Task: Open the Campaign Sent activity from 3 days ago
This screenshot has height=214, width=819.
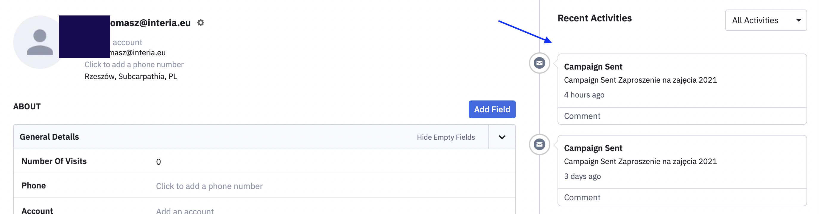Action: tap(640, 161)
